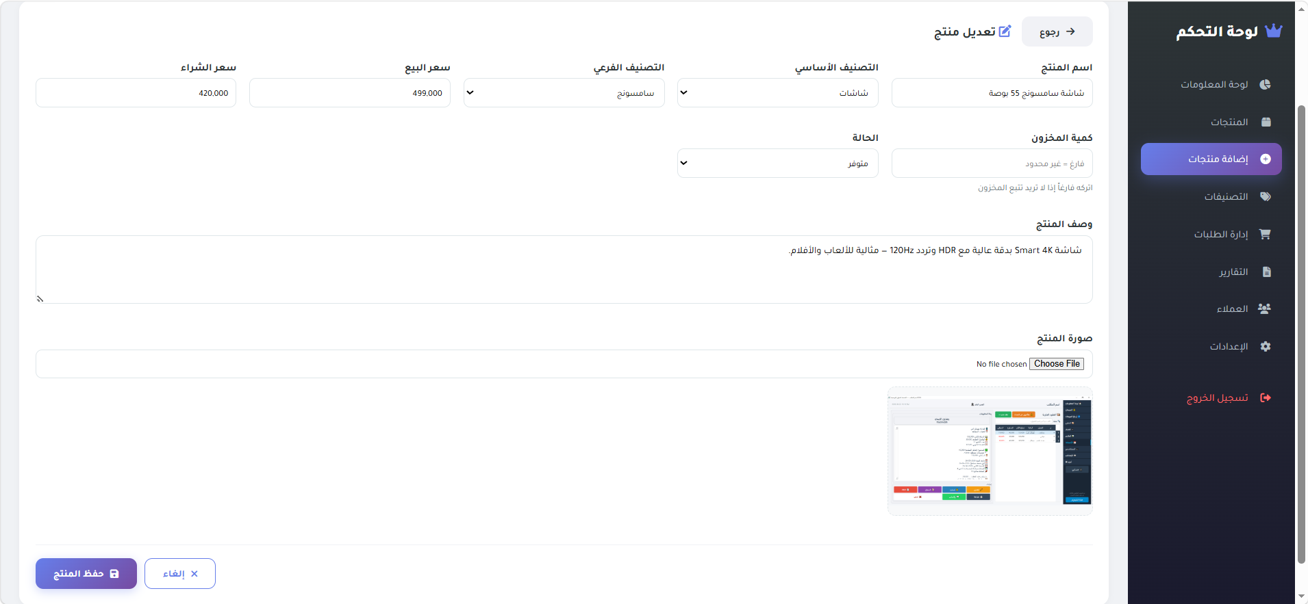Click the current product image thumbnail
1308x604 pixels.
(990, 451)
